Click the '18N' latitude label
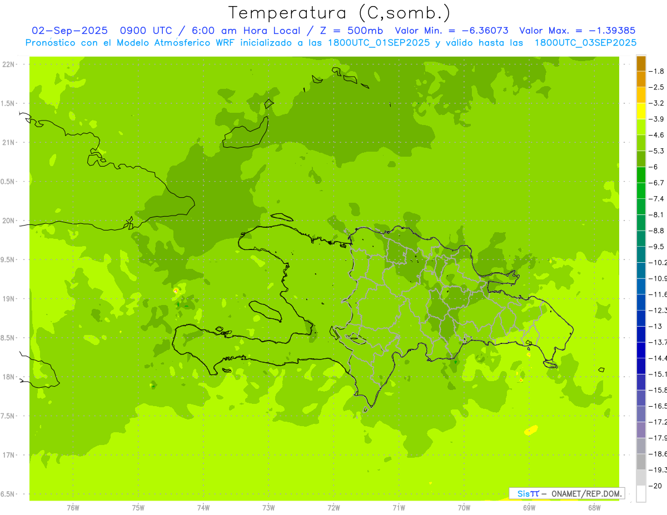Image resolution: width=667 pixels, height=515 pixels. pos(9,377)
